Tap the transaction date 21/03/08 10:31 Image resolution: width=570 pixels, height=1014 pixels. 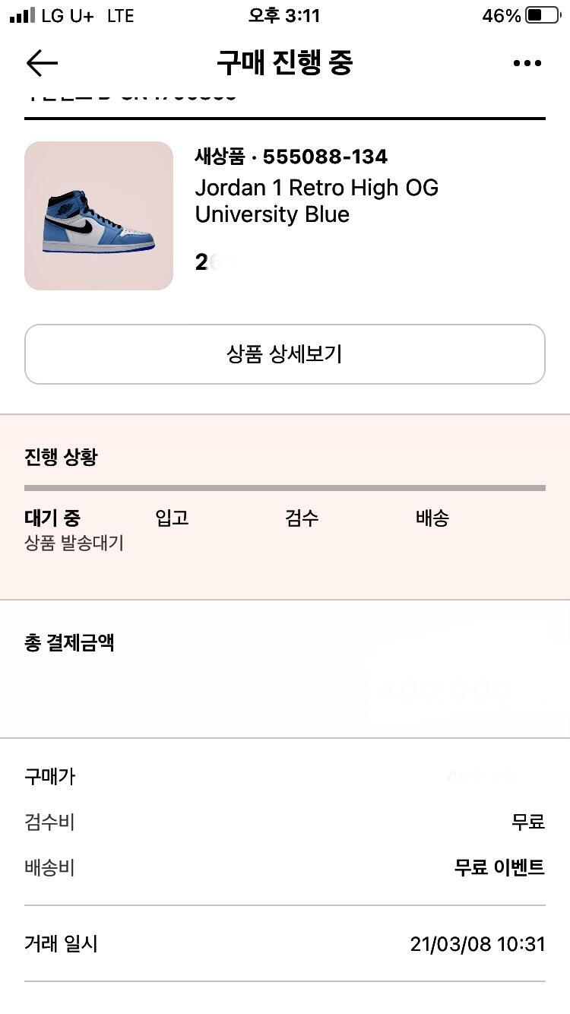click(x=477, y=944)
